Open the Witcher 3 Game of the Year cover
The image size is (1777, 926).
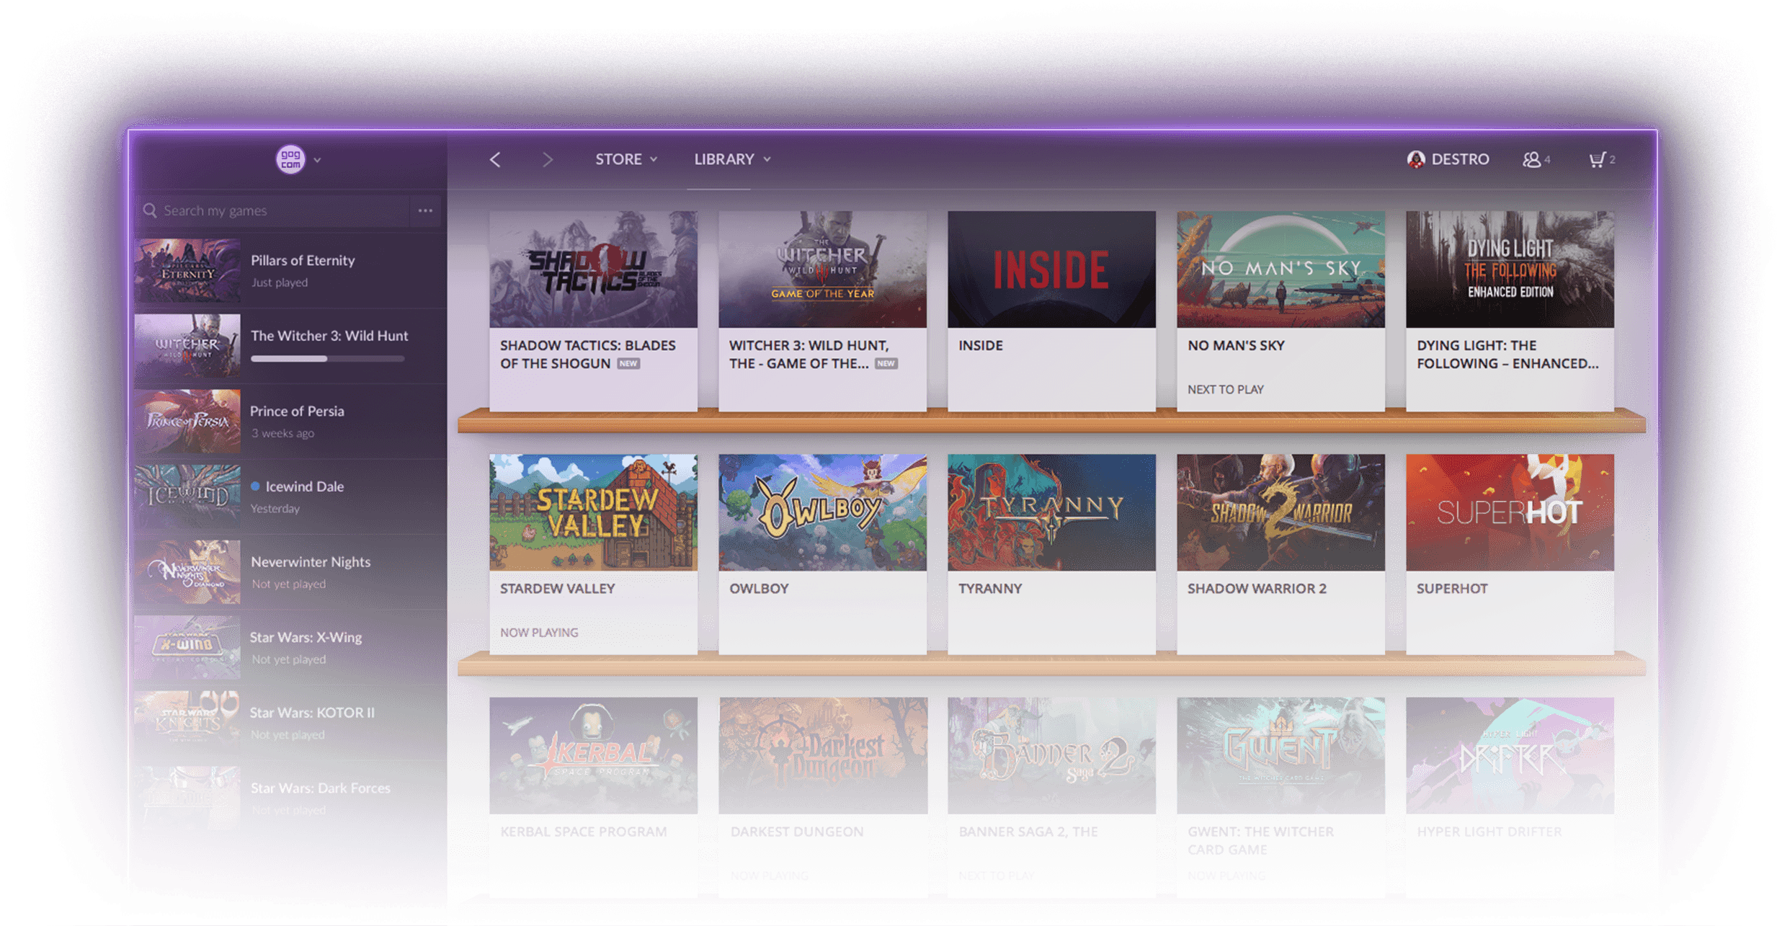[822, 269]
